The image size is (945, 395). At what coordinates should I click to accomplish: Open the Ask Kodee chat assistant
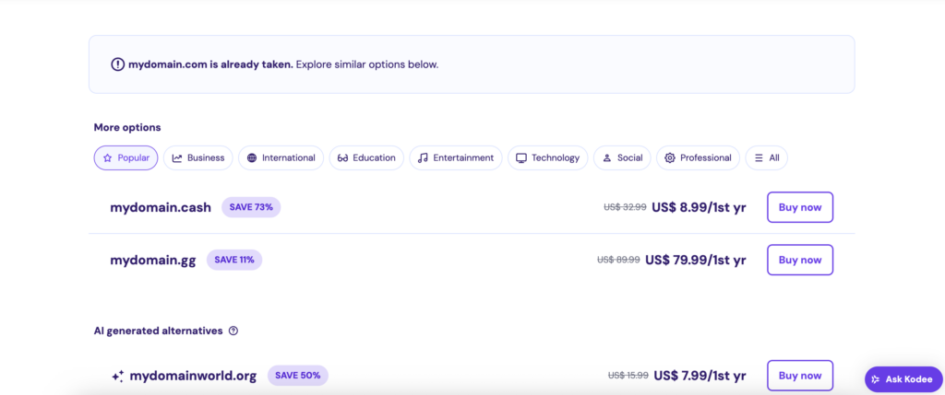(903, 379)
